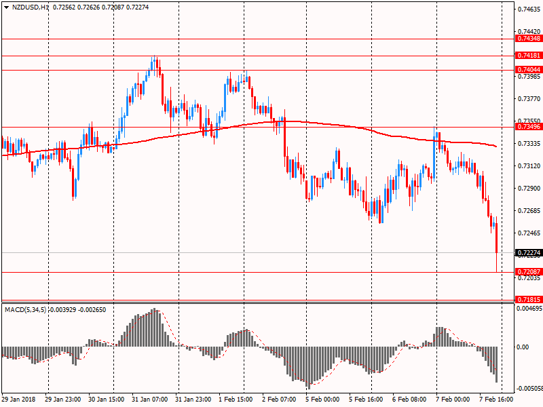Click the last red candle at chart's right edge

coord(498,239)
